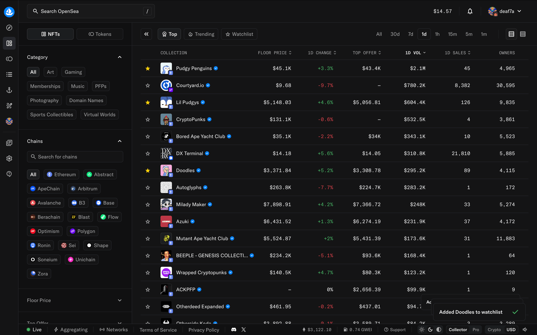The image size is (537, 335).
Task: Select the system theme half-circle icon
Action: coord(439,330)
